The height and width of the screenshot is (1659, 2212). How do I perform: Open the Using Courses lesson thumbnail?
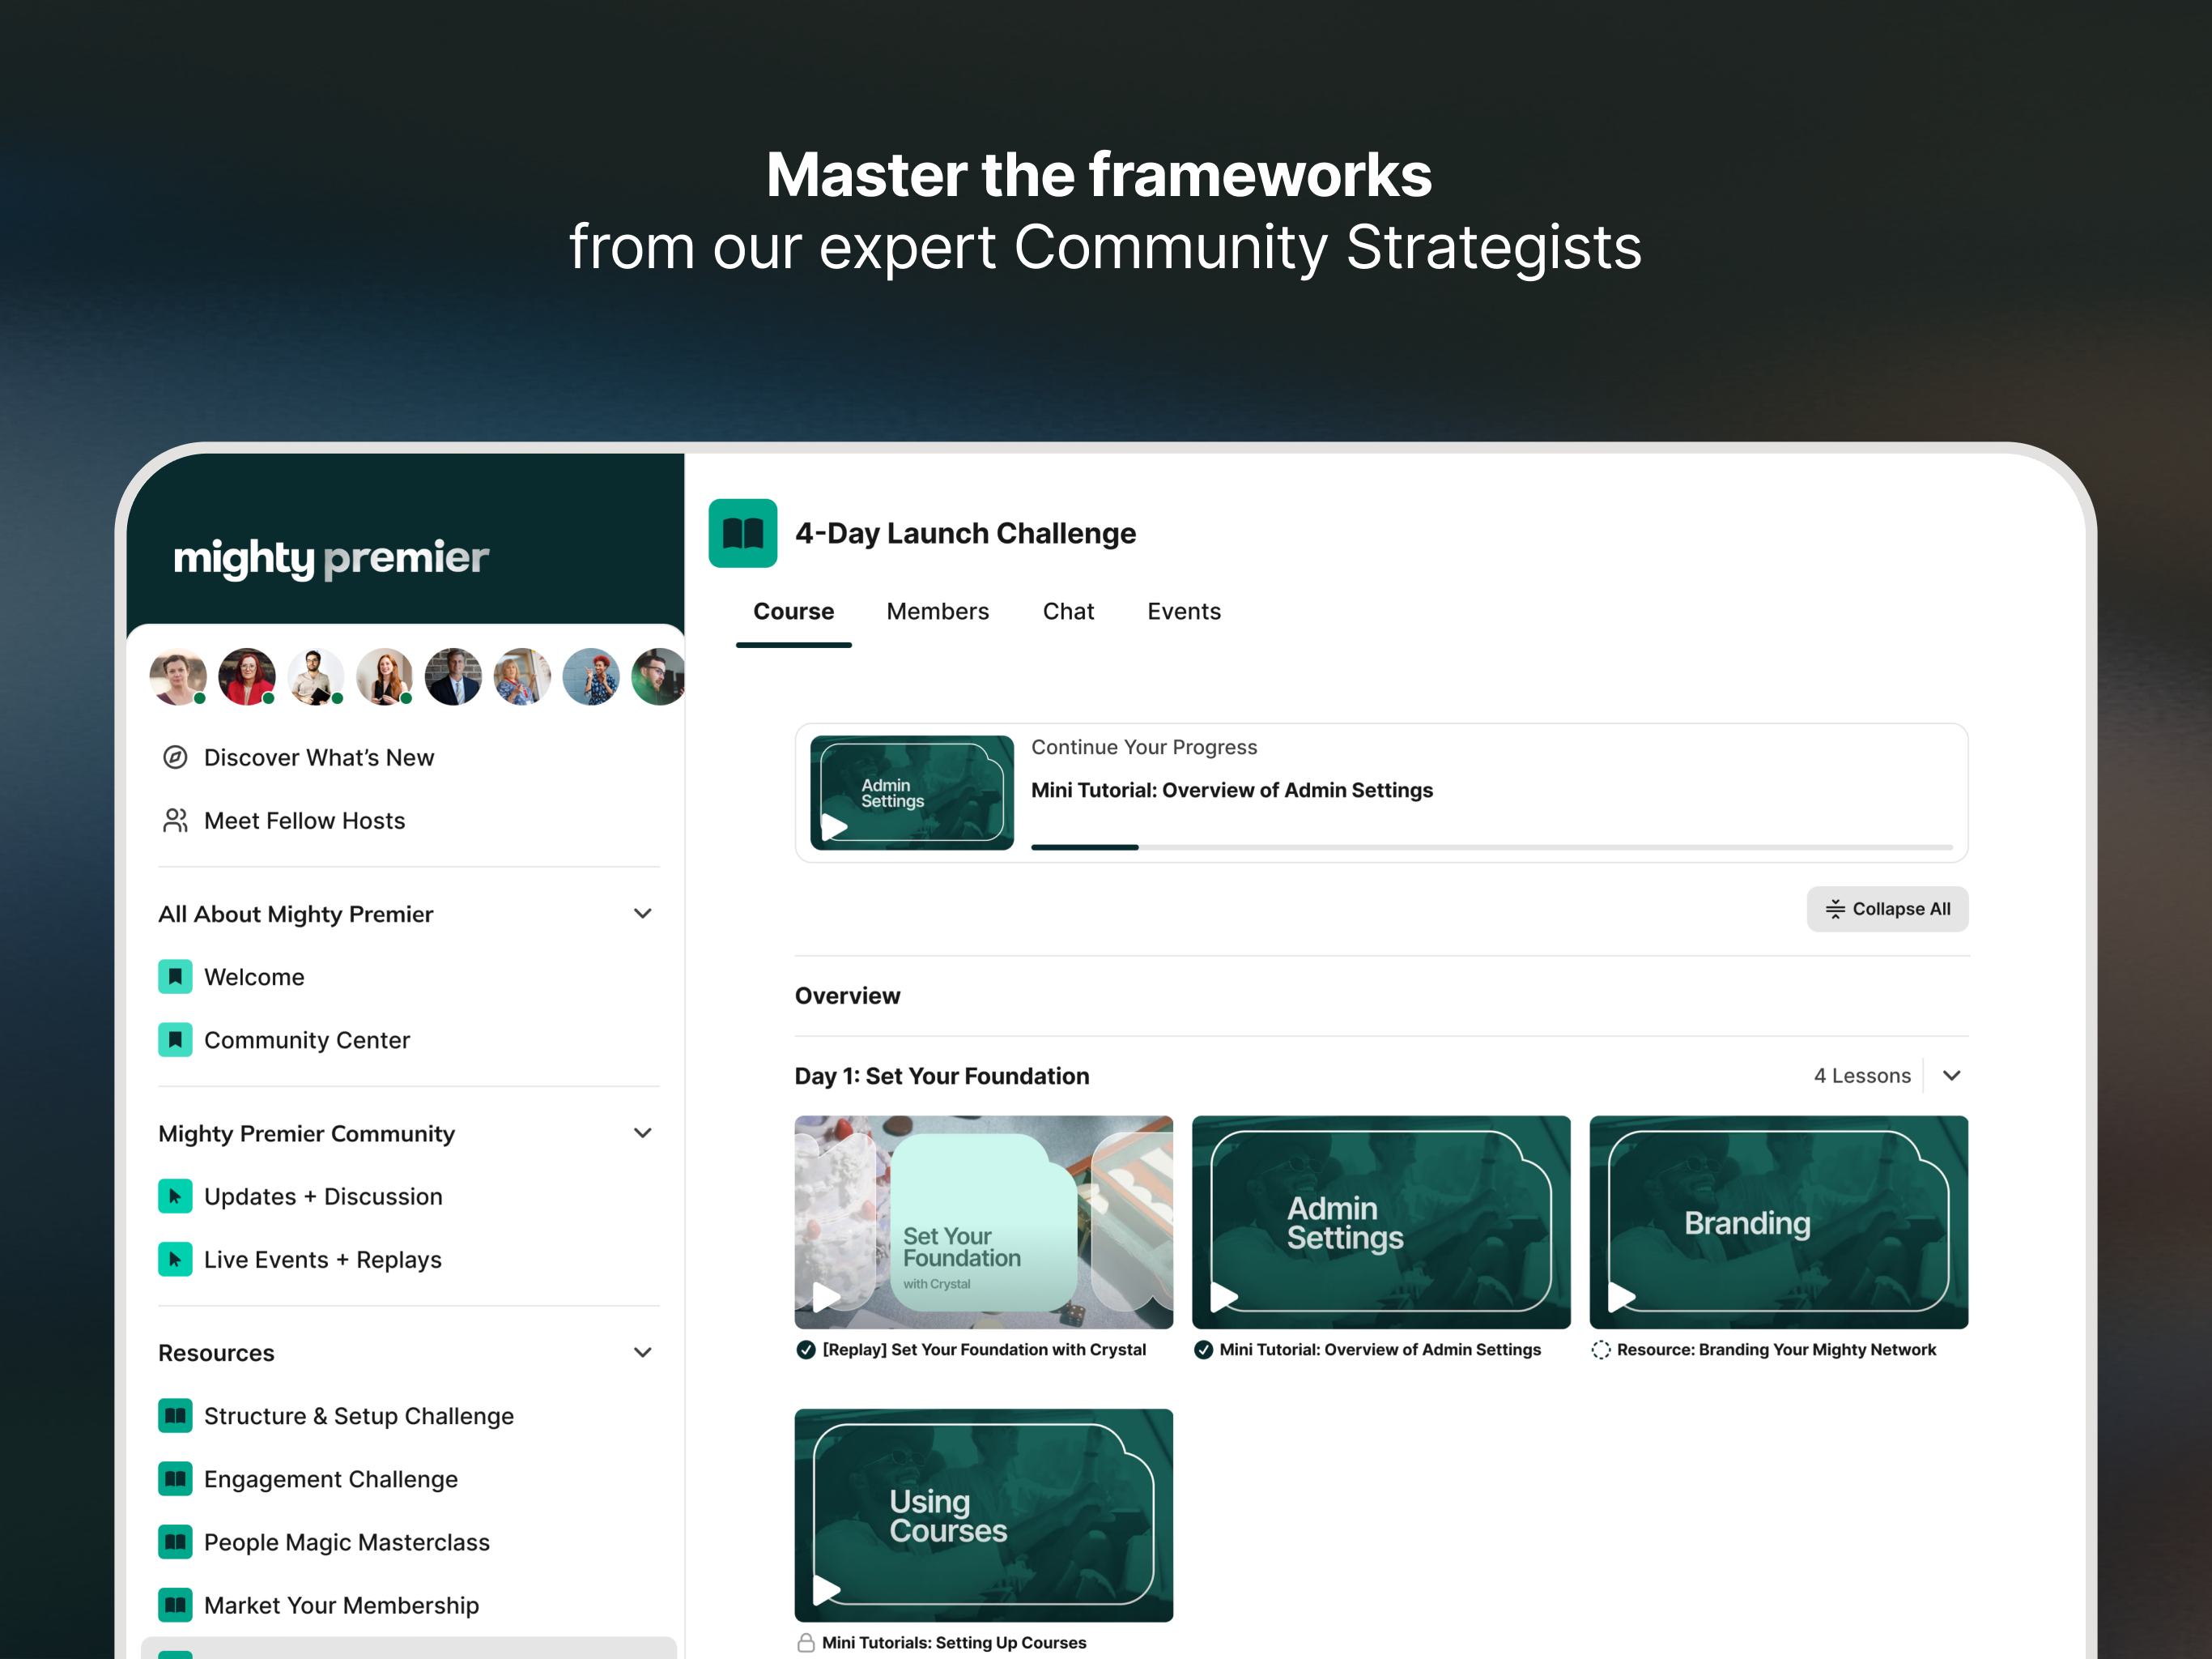click(983, 1515)
